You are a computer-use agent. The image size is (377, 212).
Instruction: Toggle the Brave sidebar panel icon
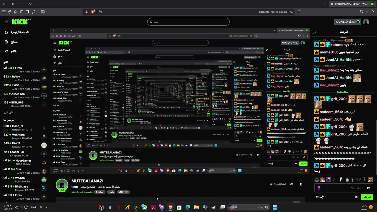point(27,12)
